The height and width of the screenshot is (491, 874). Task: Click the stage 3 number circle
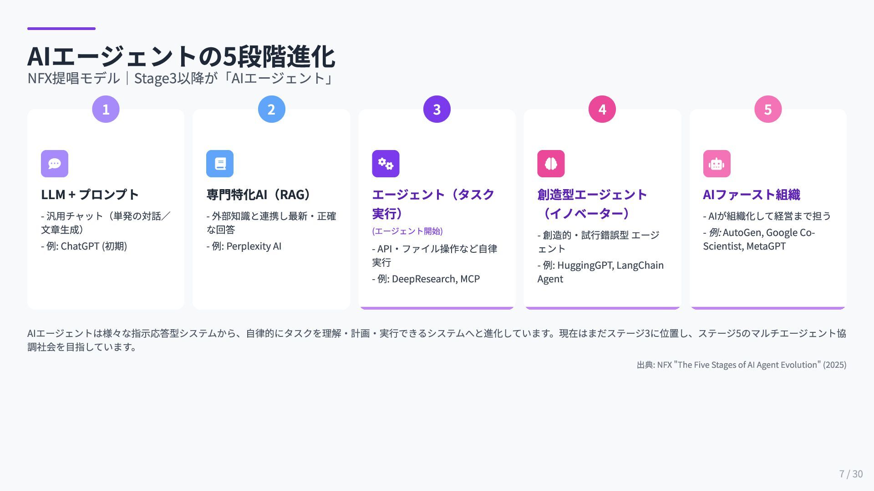[437, 109]
